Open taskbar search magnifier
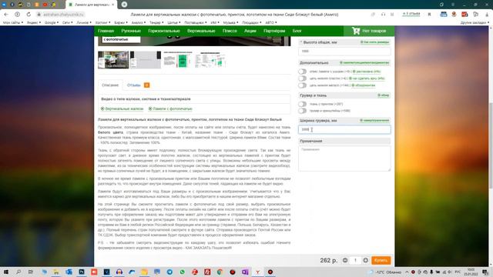The width and height of the screenshot is (493, 277). (18, 272)
